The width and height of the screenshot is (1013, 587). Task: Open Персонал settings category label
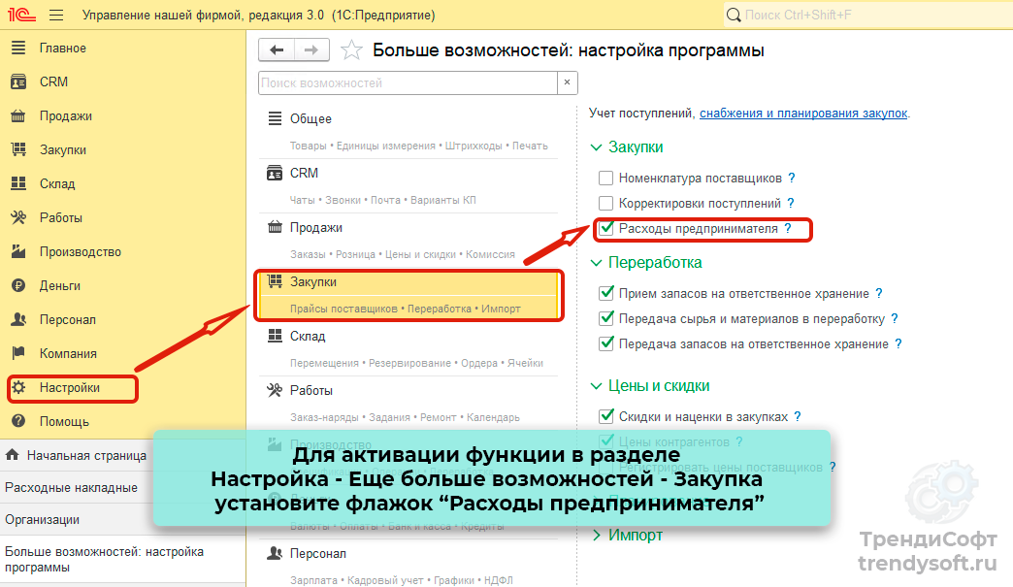[x=318, y=553]
